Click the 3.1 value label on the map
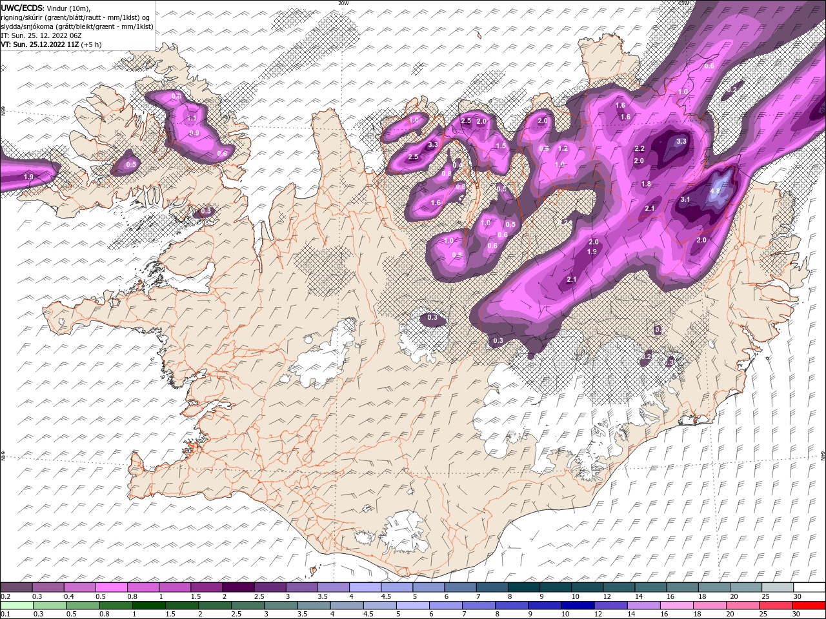826x619 pixels. coord(685,200)
